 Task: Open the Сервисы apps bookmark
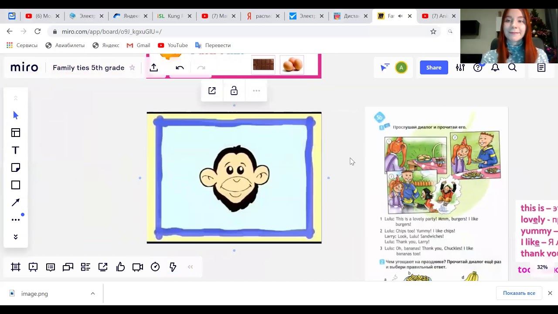pos(22,45)
